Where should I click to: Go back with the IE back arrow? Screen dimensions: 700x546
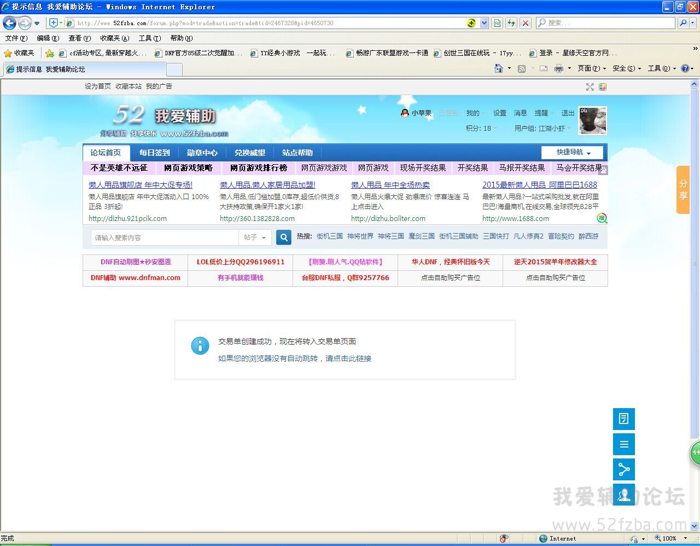coord(9,23)
